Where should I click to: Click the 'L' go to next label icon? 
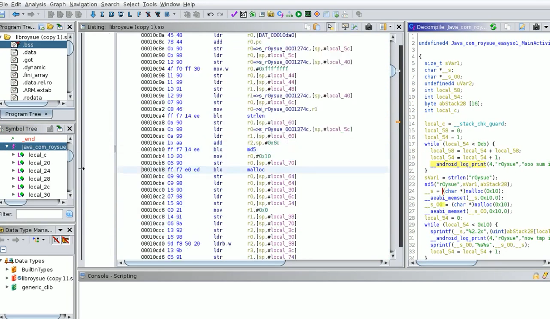coord(129,14)
